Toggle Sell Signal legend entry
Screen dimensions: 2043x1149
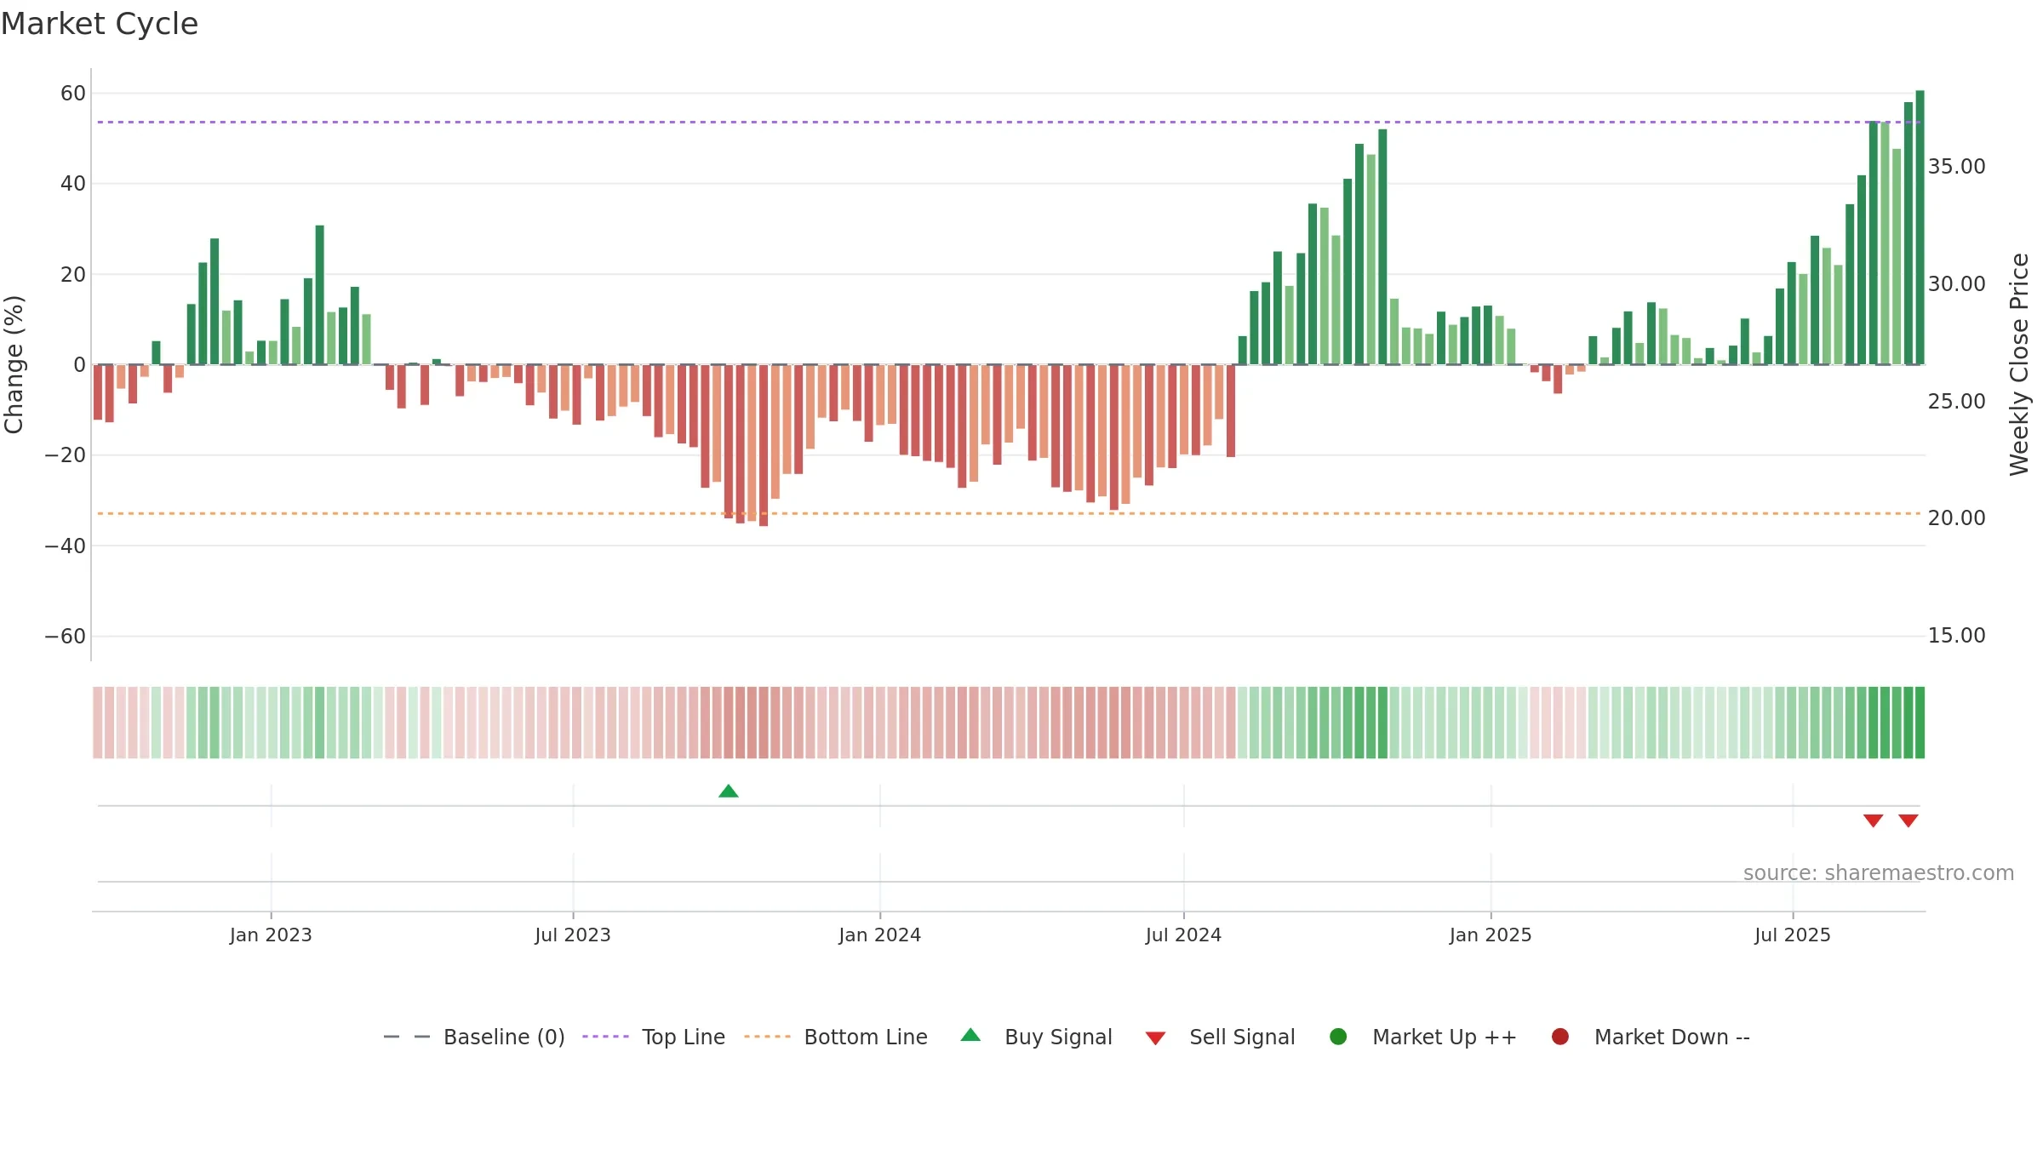tap(1220, 1038)
